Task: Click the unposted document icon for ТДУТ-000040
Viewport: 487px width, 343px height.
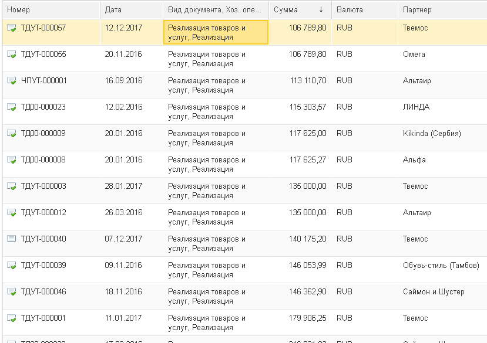Action: 11,239
